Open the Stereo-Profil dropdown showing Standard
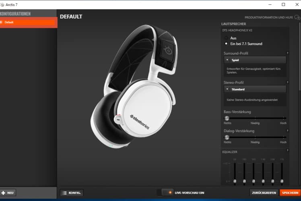The height and width of the screenshot is (201, 301). (255, 89)
